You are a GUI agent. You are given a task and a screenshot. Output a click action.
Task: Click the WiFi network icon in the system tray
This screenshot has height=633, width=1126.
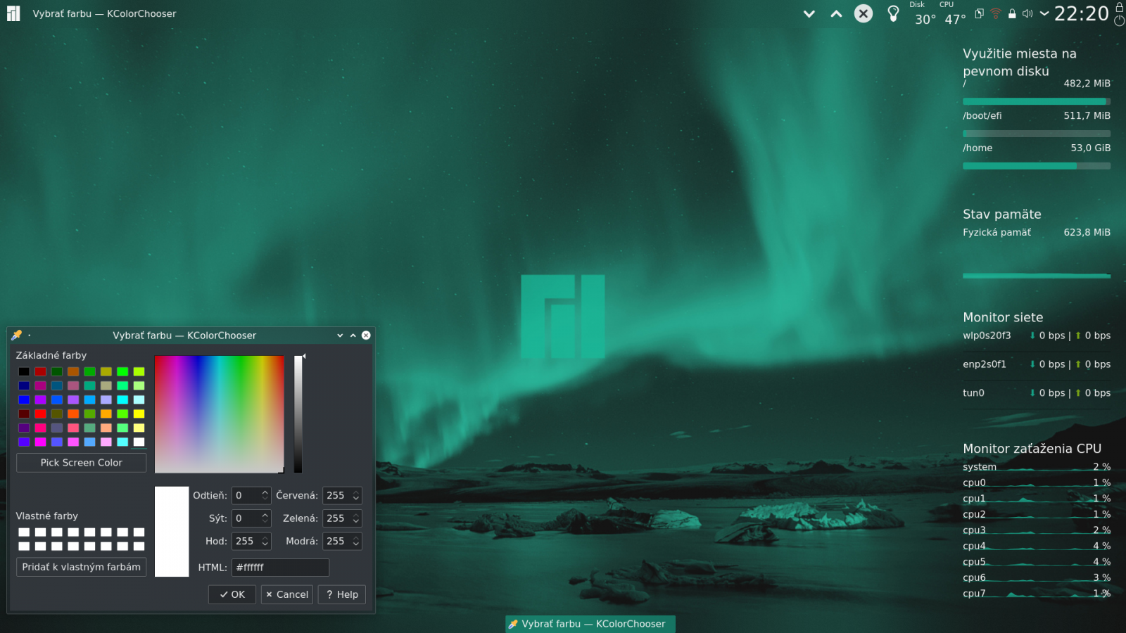[996, 13]
